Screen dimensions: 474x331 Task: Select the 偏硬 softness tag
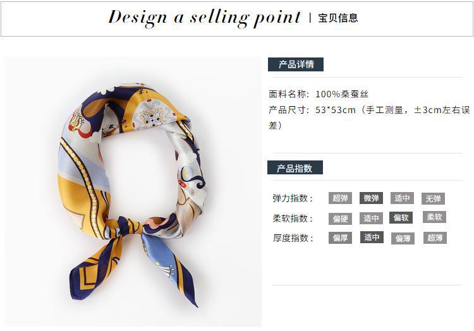tap(340, 219)
